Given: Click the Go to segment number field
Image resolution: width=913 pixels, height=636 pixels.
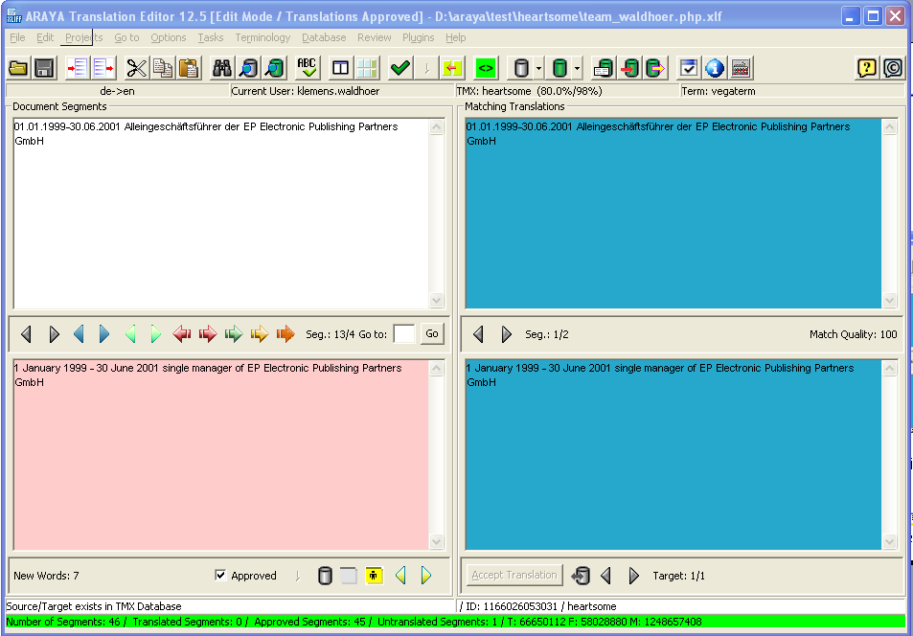Looking at the screenshot, I should [x=404, y=334].
